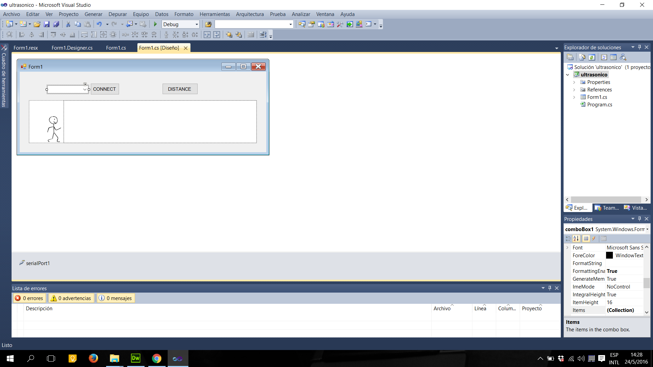653x367 pixels.
Task: Toggle the 0 mensajes filter
Action: point(115,298)
